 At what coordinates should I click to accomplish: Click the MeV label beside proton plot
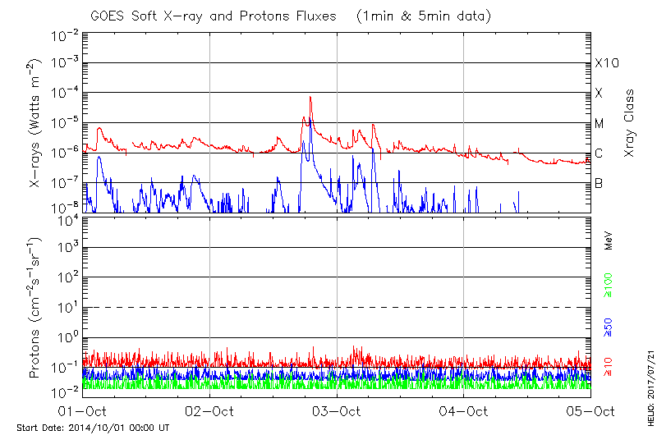[x=609, y=240]
